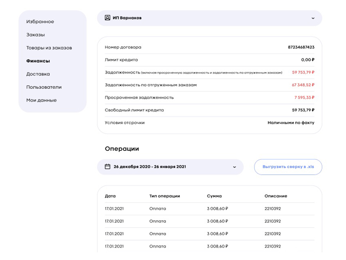
Task: Click the shipped orders debt 67 348,52 ₽
Action: 303,85
